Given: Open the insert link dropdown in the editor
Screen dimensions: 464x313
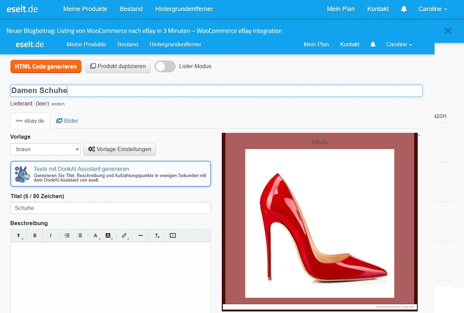Looking at the screenshot, I should pyautogui.click(x=125, y=236).
